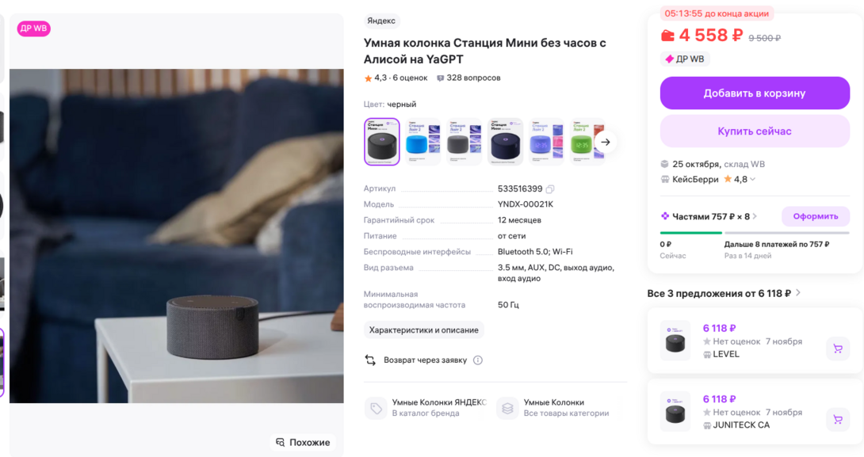The image size is (864, 457).
Task: Add the JUNITECK CA offer to cart
Action: click(x=837, y=420)
